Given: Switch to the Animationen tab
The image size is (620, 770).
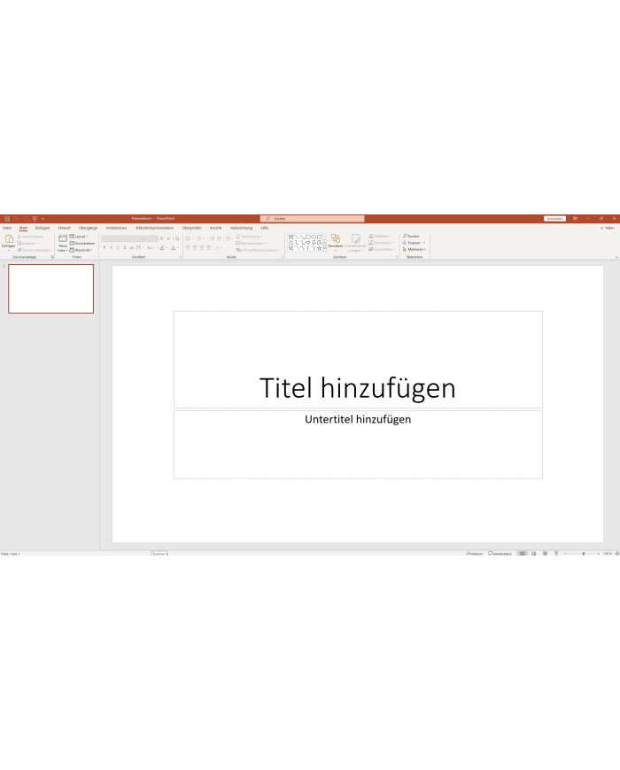Looking at the screenshot, I should tap(116, 228).
